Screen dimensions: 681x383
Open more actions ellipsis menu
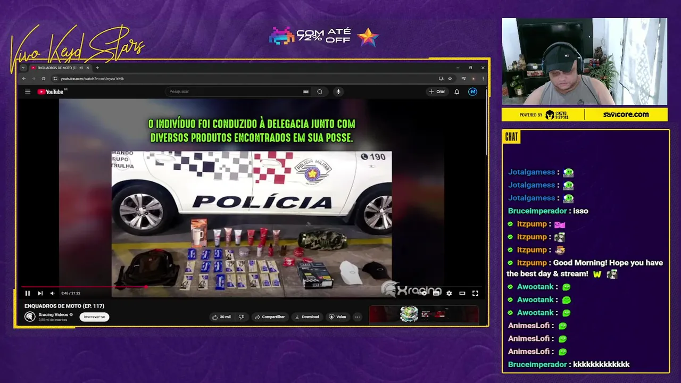pyautogui.click(x=358, y=317)
